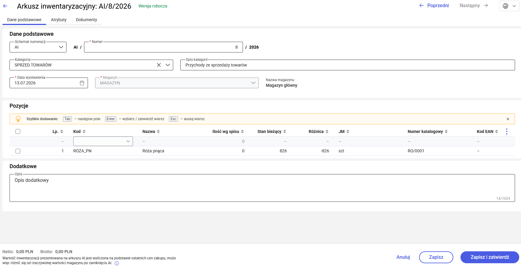Click the Anuluj button
This screenshot has width=521, height=268.
point(403,257)
